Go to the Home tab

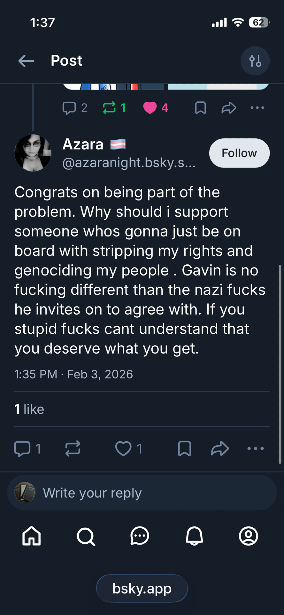pos(31,536)
